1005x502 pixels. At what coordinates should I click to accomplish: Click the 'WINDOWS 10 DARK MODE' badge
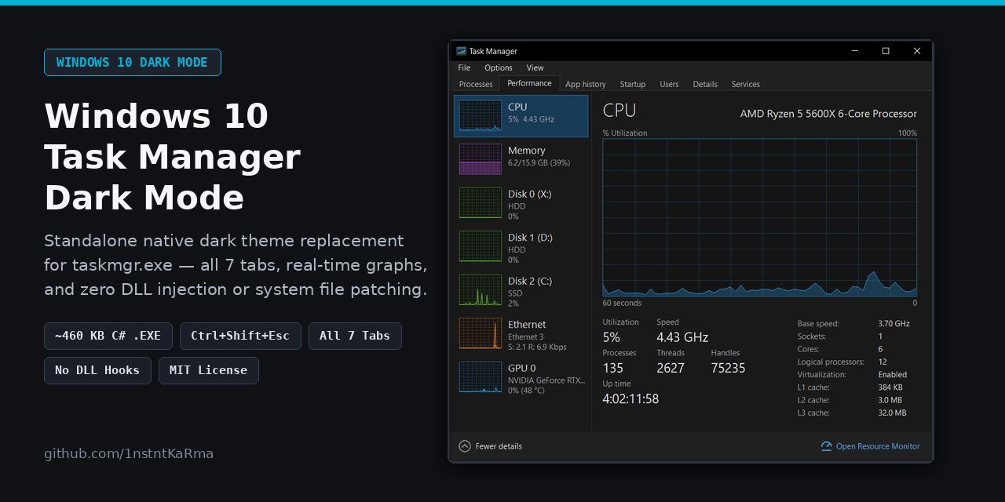pos(133,63)
